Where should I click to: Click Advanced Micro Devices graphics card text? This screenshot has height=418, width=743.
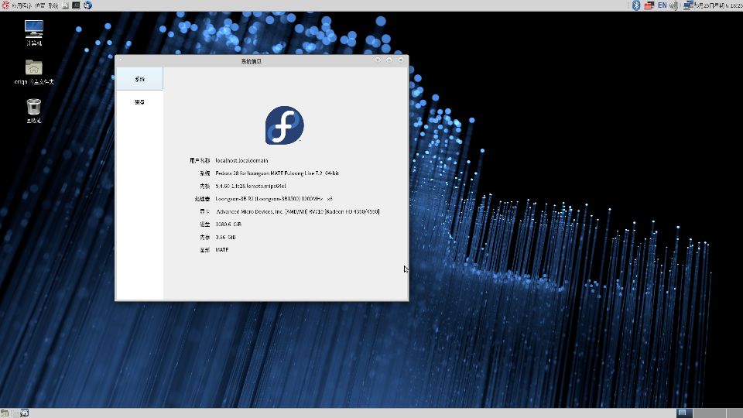click(x=298, y=212)
